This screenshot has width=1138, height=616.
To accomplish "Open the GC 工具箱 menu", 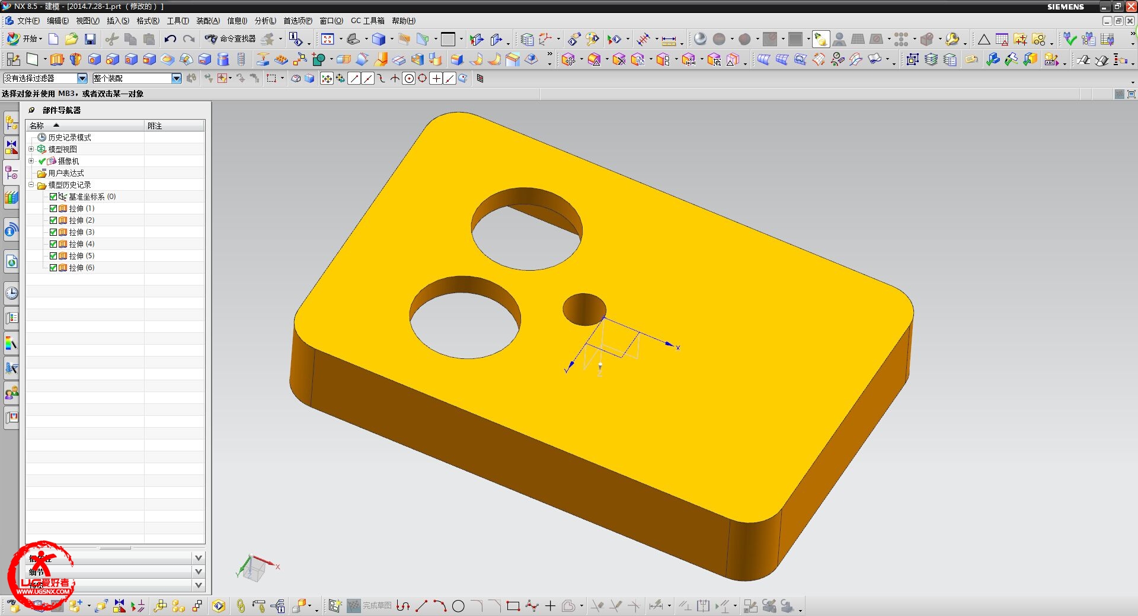I will pyautogui.click(x=367, y=21).
